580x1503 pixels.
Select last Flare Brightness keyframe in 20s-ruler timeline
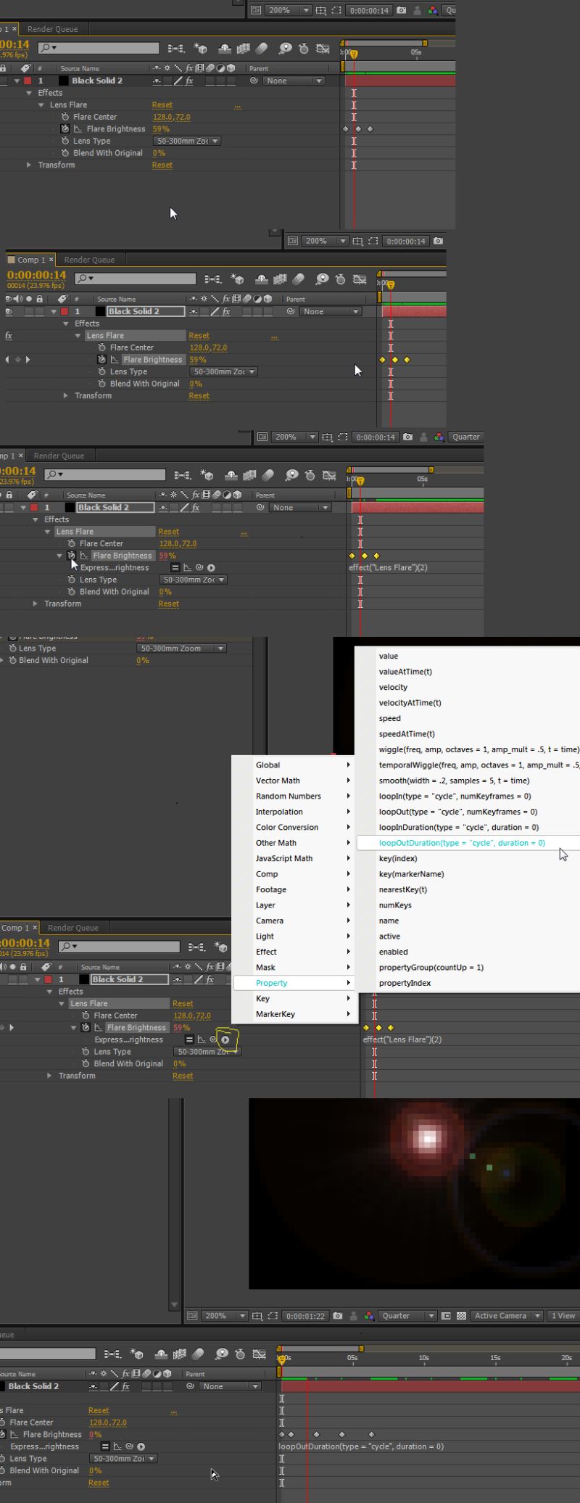(x=371, y=1434)
